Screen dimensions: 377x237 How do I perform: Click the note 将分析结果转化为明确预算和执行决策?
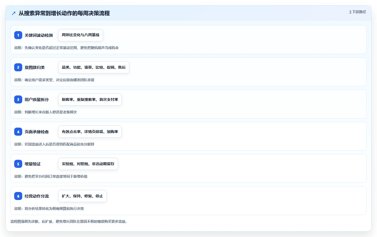click(49, 209)
